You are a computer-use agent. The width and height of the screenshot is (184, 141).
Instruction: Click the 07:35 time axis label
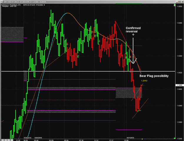[x=81, y=140]
